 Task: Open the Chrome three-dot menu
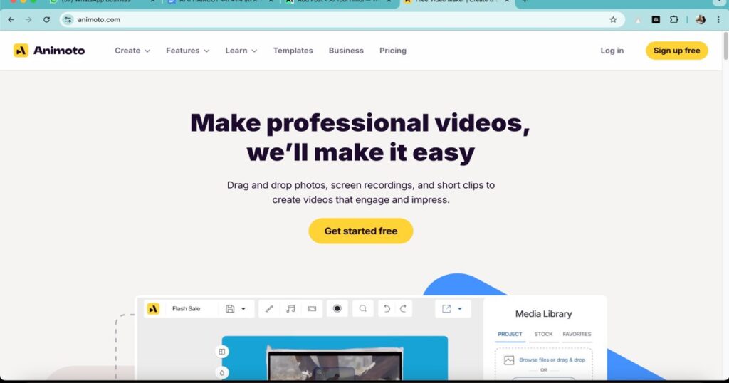click(x=718, y=19)
